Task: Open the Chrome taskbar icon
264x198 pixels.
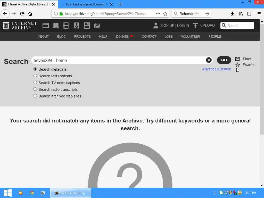Action: click(x=32, y=193)
